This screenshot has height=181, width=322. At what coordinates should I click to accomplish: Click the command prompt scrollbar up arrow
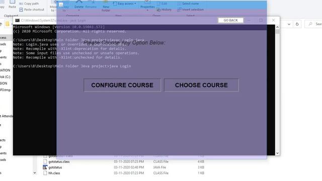tap(277, 27)
